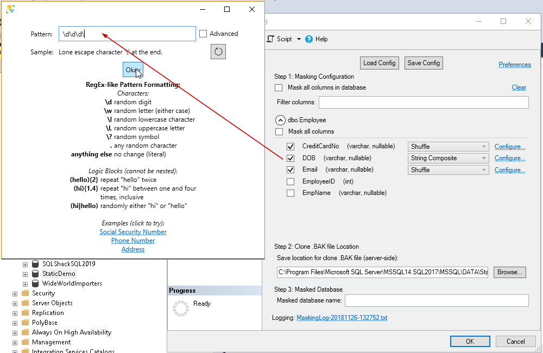The width and height of the screenshot is (543, 353).
Task: Expand the PolyBase tree node
Action: click(x=15, y=323)
